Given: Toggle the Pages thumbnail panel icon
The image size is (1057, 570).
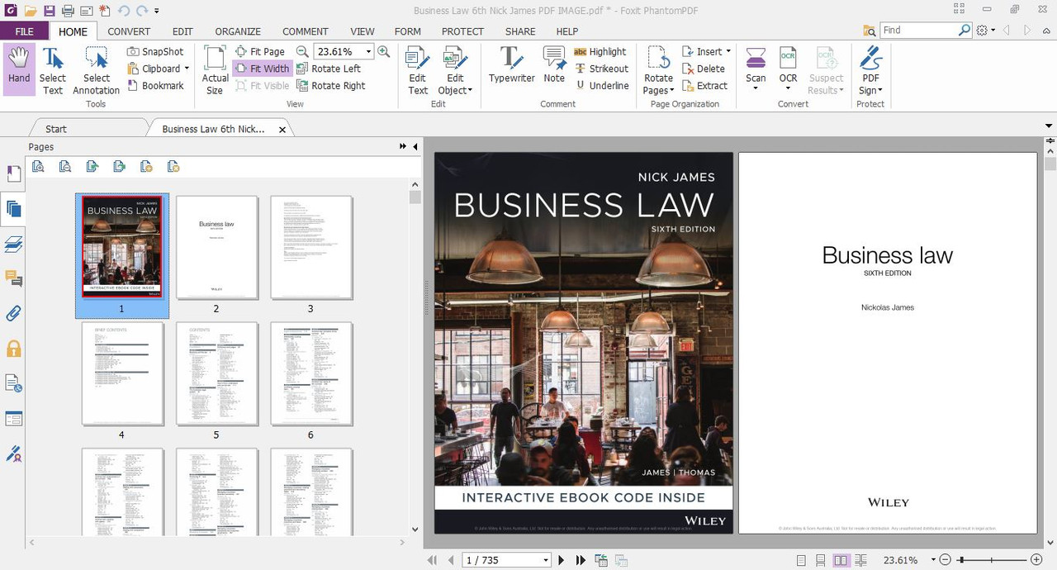Looking at the screenshot, I should [14, 208].
